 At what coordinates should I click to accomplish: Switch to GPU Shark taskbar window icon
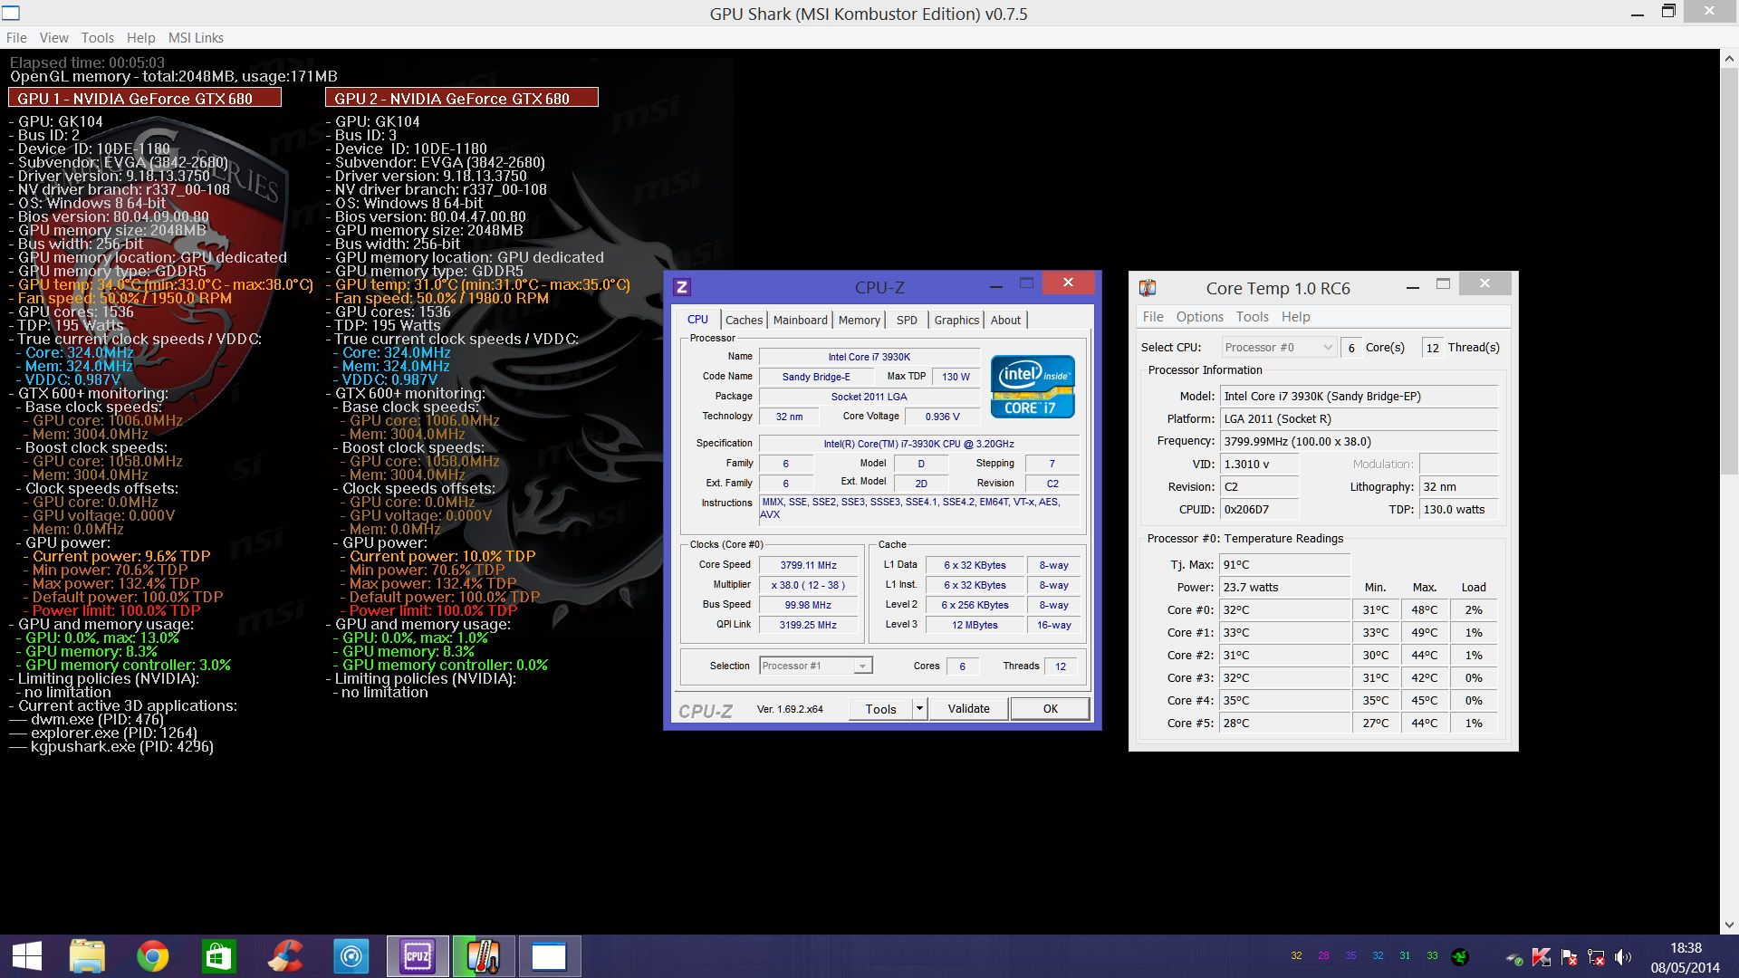click(x=549, y=956)
